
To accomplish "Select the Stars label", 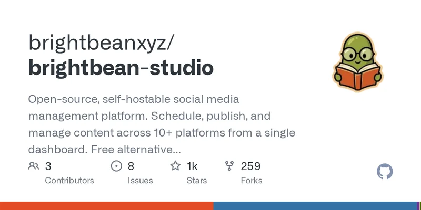I will coord(197,180).
